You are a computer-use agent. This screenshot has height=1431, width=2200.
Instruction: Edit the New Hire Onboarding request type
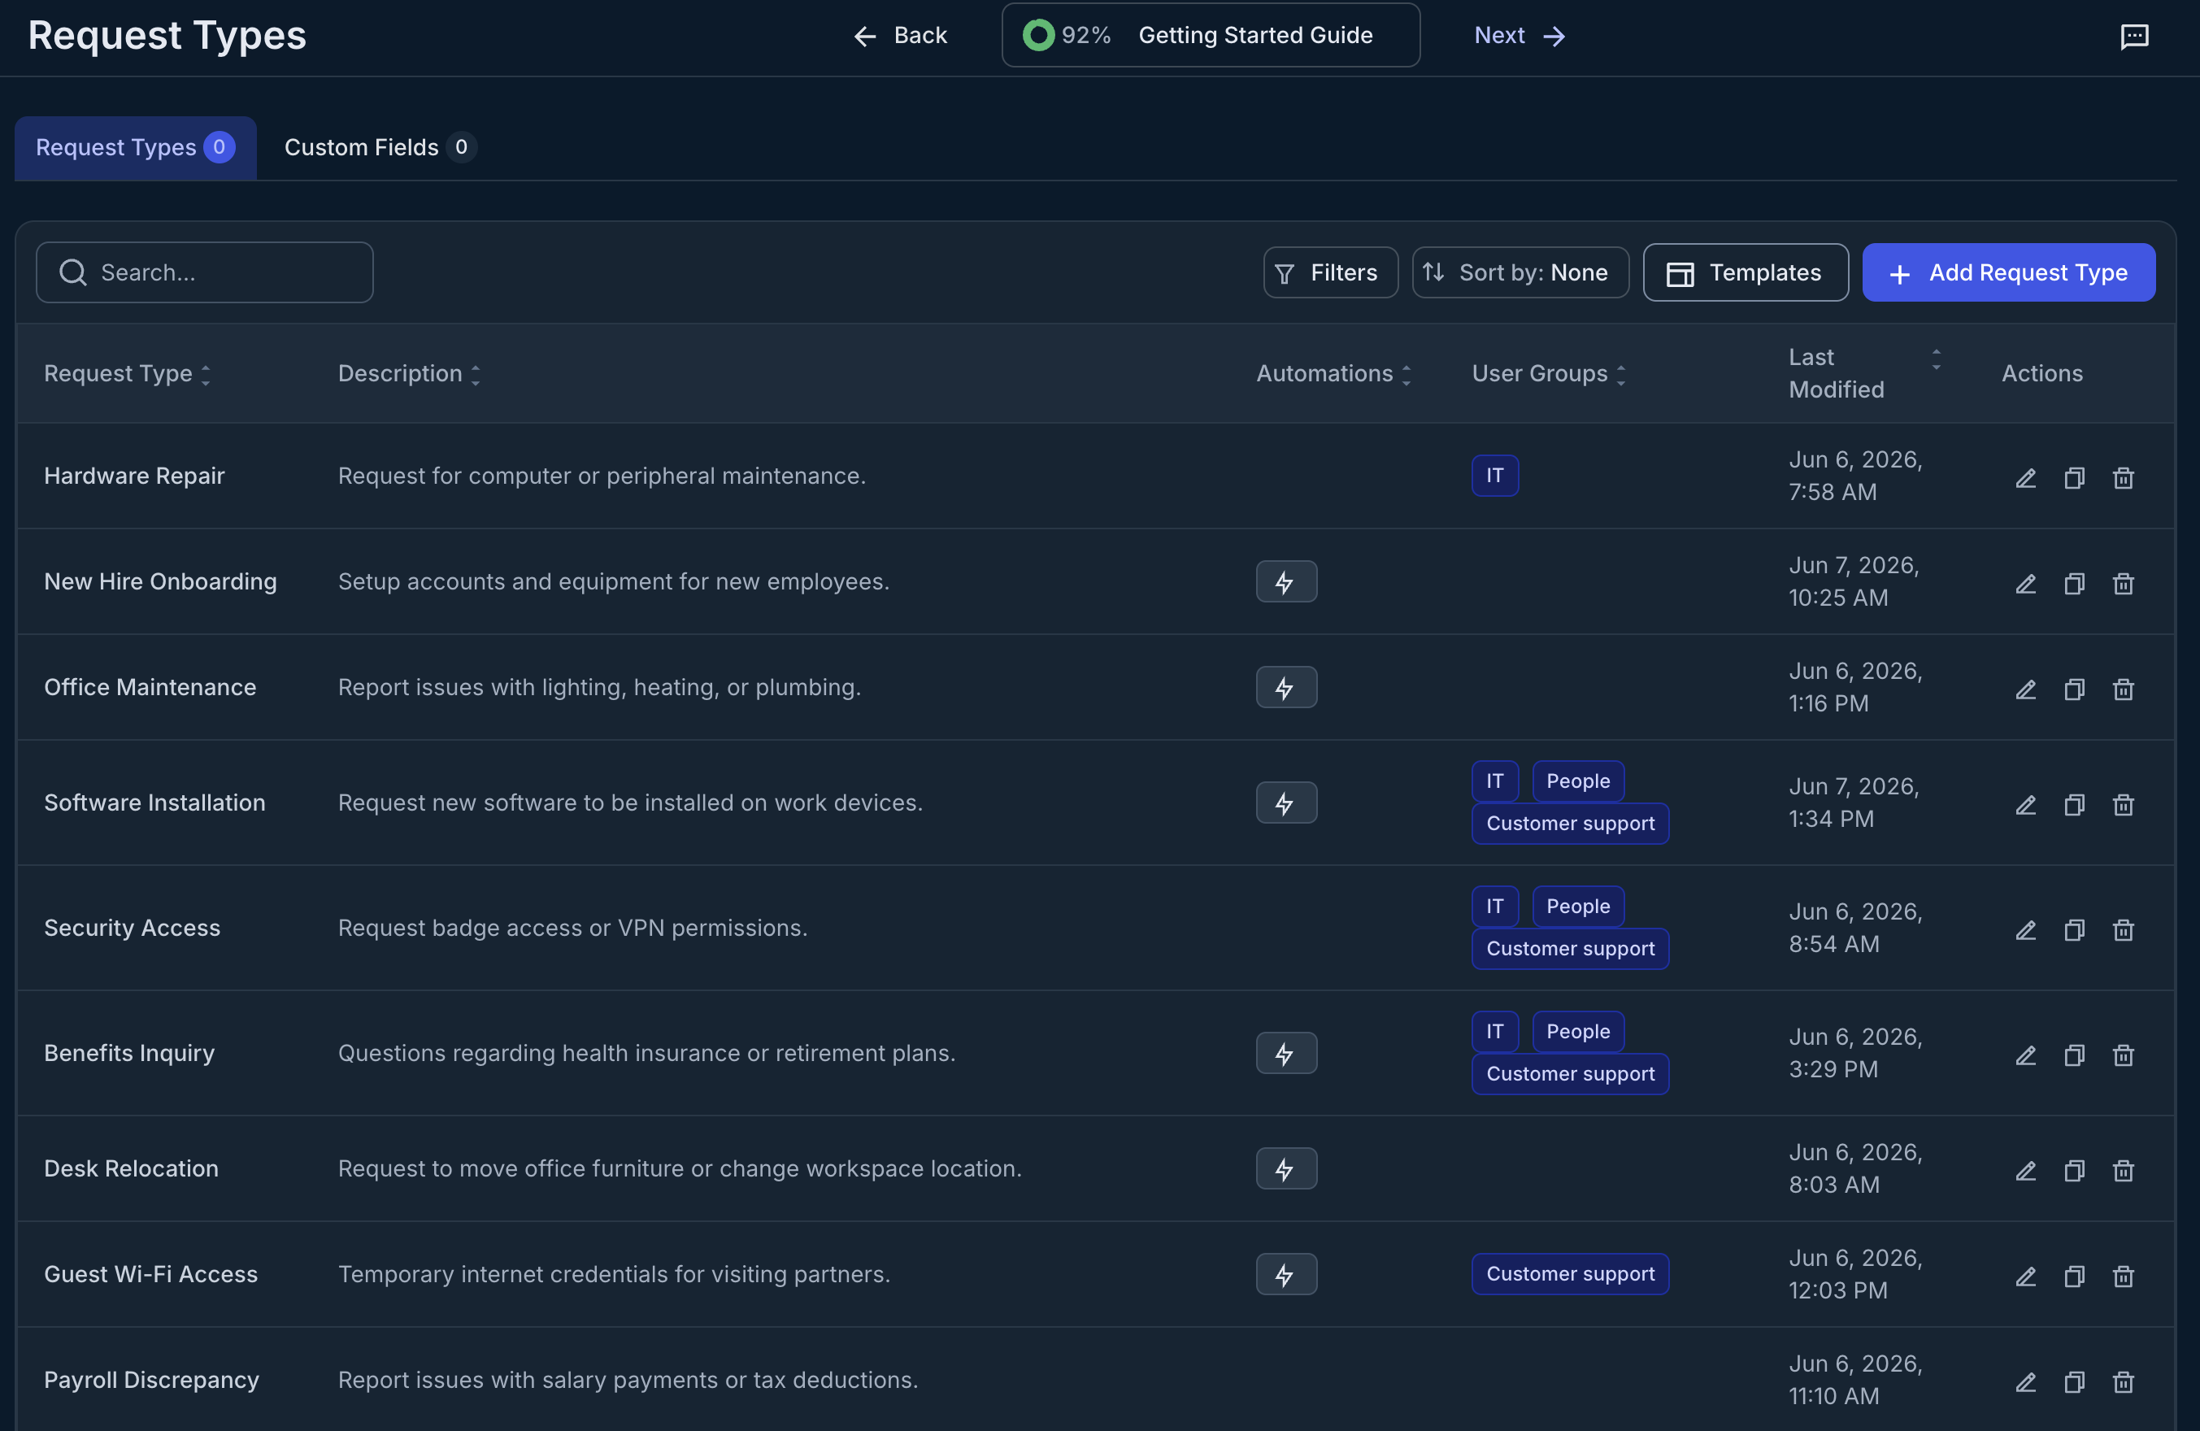pyautogui.click(x=2025, y=583)
